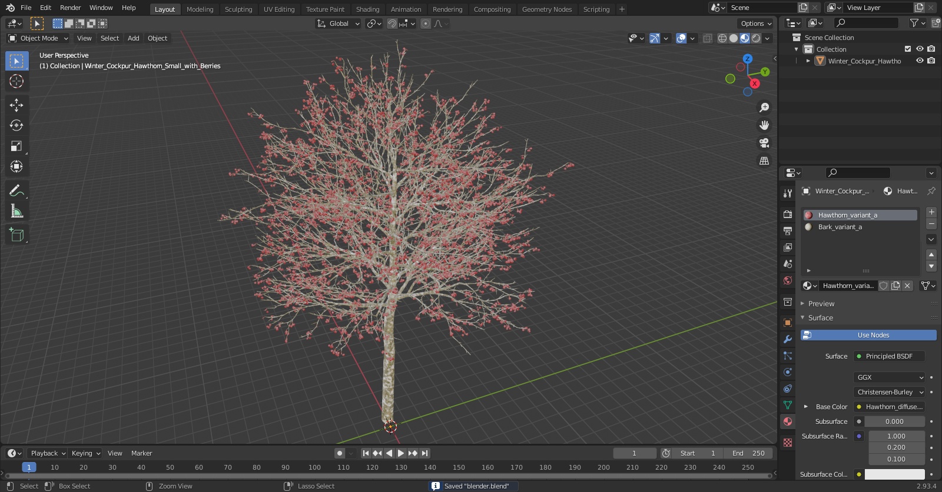Expand the Preview panel
This screenshot has width=942, height=492.
click(821, 304)
